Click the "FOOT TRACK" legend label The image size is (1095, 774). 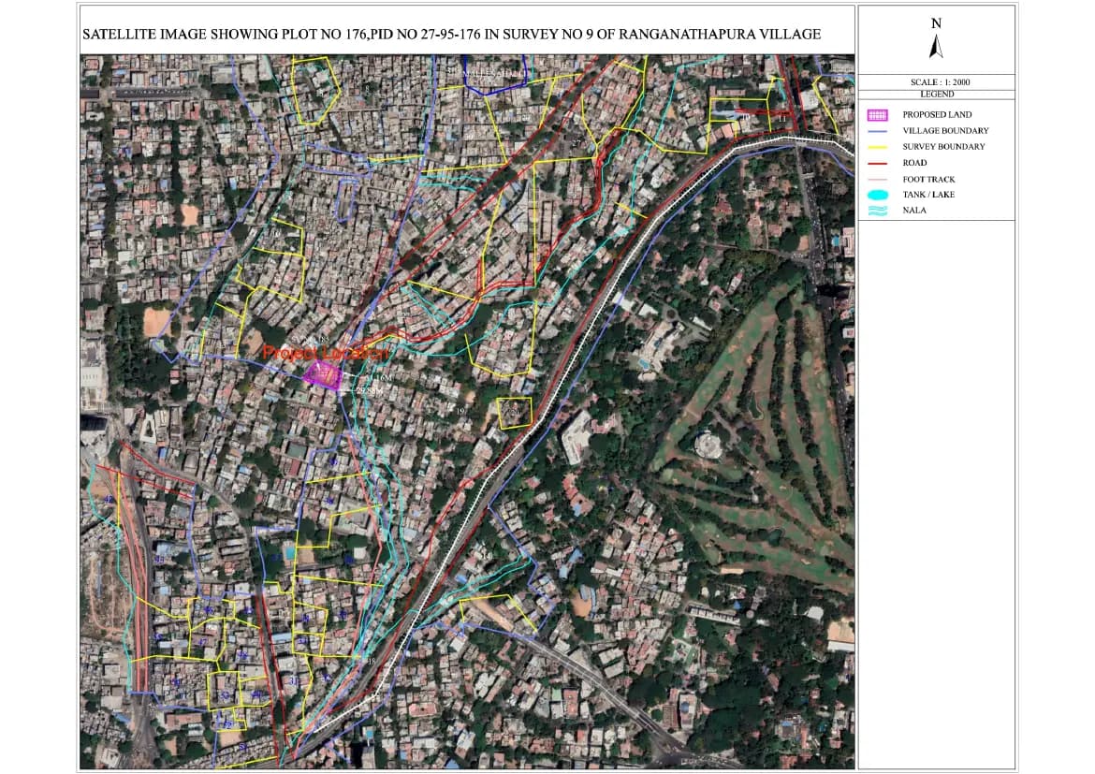[928, 180]
